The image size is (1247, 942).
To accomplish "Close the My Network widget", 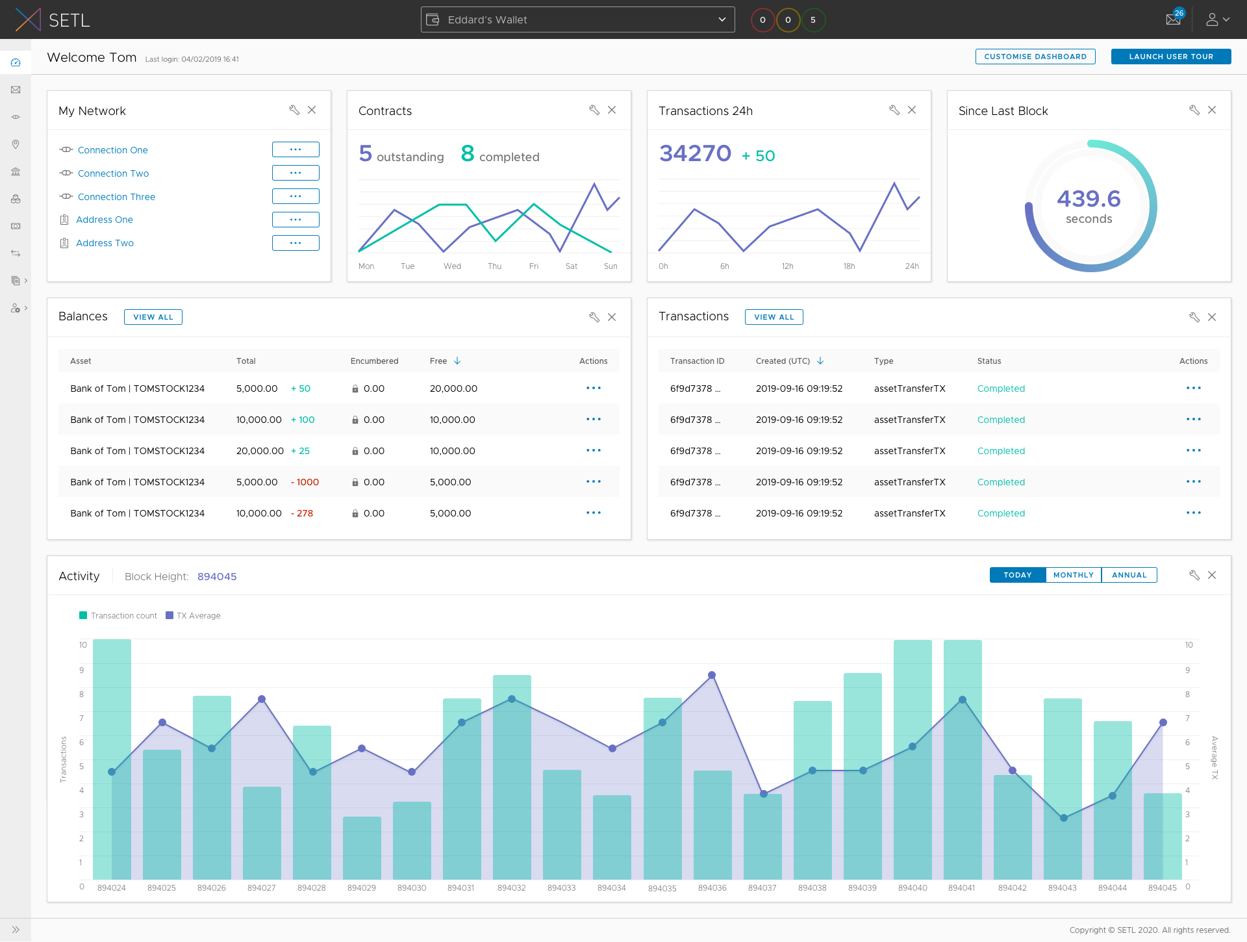I will (x=312, y=110).
